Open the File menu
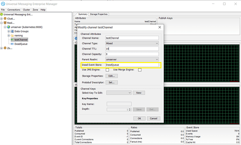This screenshot has height=145, width=241. [x=3, y=10]
